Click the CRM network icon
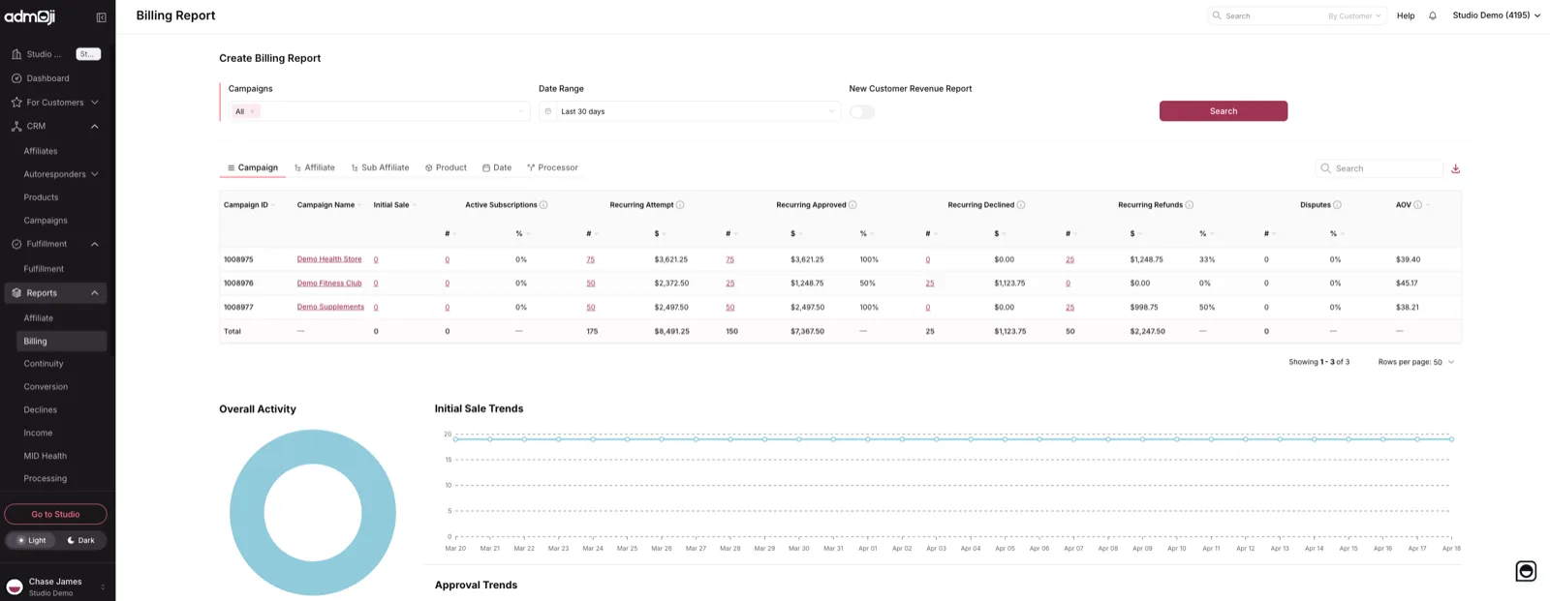 pyautogui.click(x=16, y=126)
